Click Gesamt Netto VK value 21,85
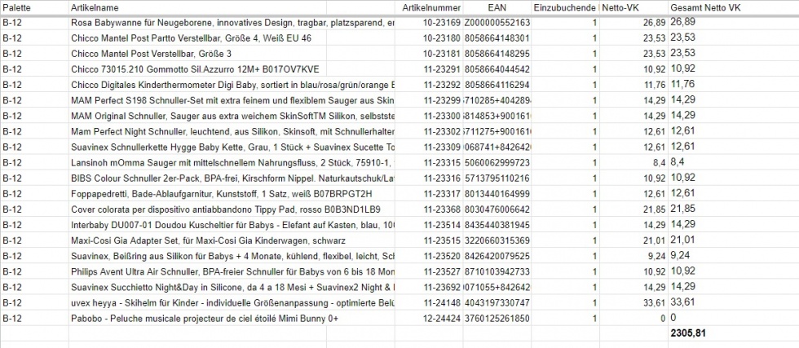This screenshot has height=348, width=799. [733, 209]
